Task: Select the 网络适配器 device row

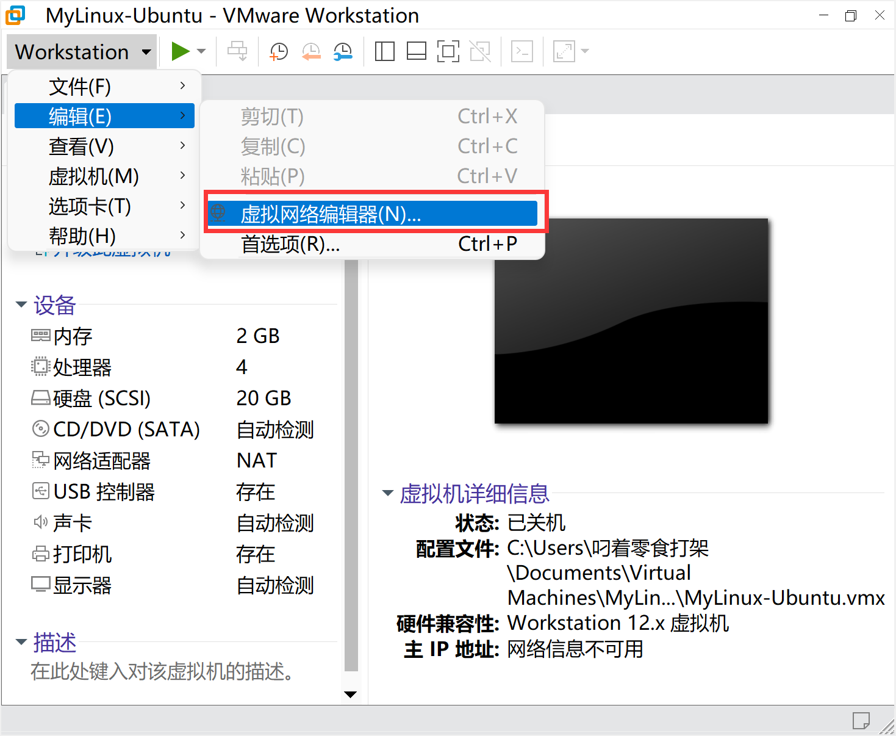Action: pos(183,460)
